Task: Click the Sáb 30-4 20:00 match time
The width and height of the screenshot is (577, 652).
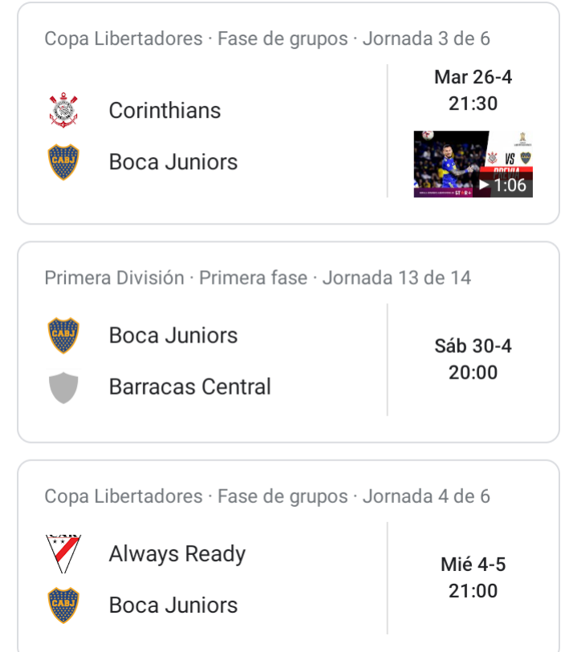Action: (473, 359)
